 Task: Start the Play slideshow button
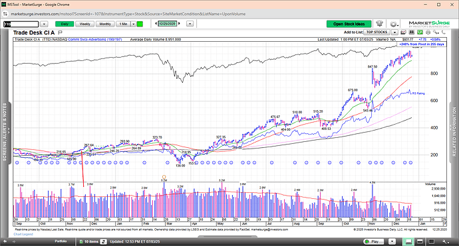(375, 241)
